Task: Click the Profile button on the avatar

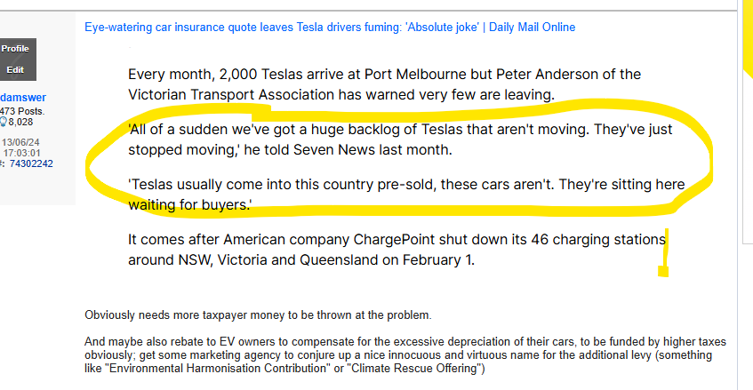Action: 15,49
